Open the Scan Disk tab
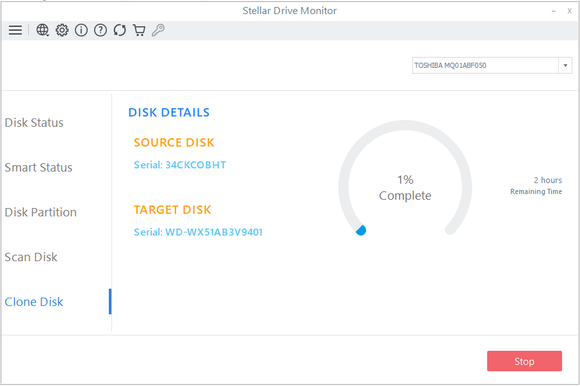 click(31, 257)
